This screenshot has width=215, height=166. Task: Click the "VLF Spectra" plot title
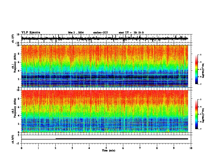pyautogui.click(x=31, y=33)
